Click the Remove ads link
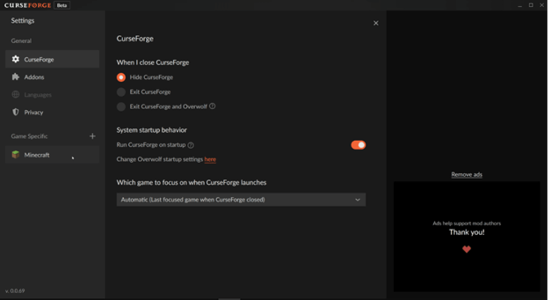This screenshot has width=548, height=300. [x=466, y=174]
